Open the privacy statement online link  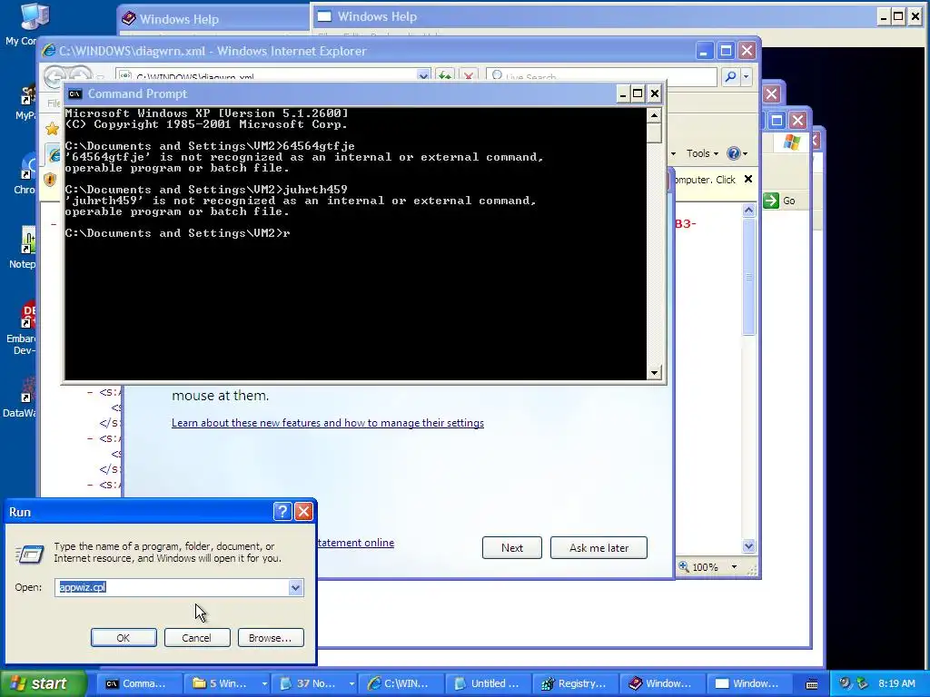pyautogui.click(x=356, y=543)
